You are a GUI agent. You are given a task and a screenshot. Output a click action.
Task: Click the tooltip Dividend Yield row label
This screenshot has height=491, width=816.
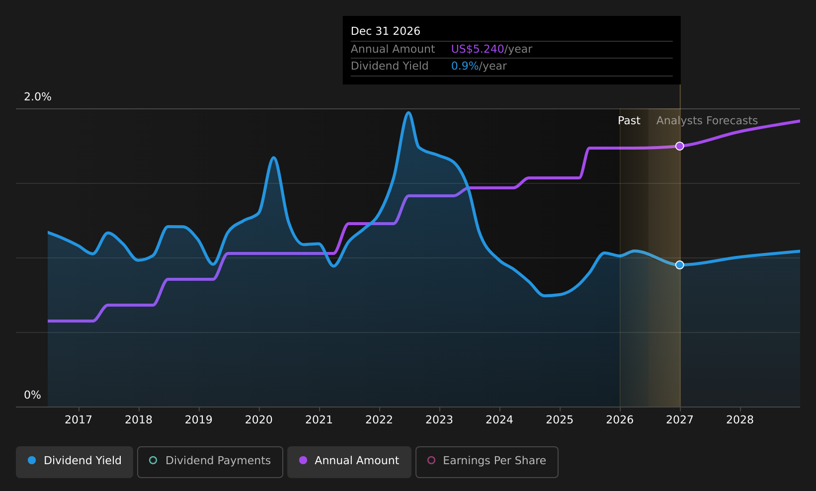coord(390,66)
